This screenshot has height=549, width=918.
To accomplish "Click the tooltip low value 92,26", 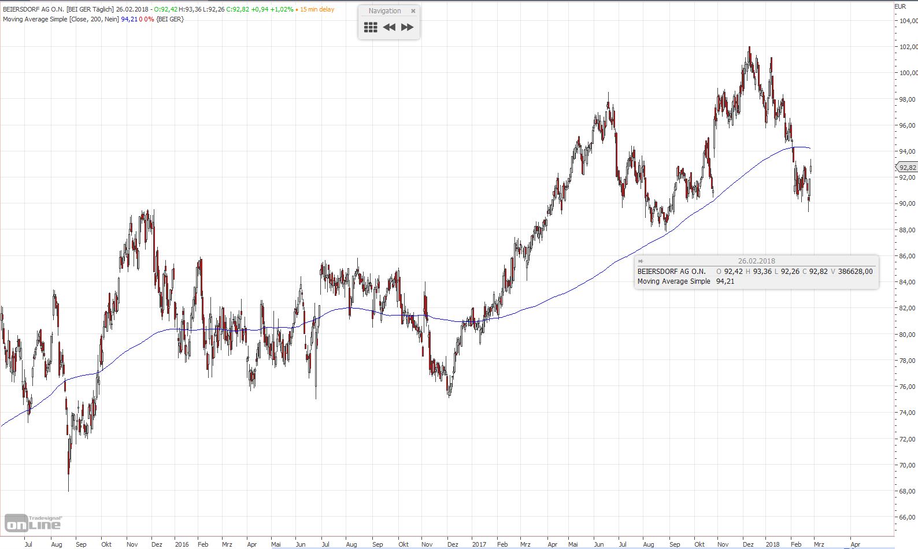I will click(790, 271).
